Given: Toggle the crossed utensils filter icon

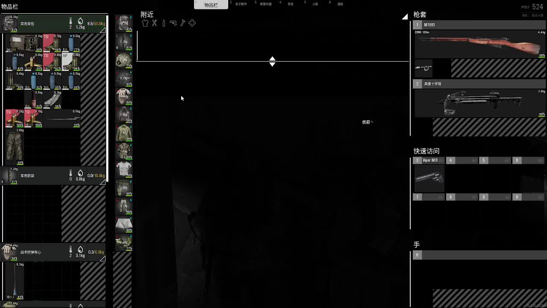Looking at the screenshot, I should tap(154, 23).
